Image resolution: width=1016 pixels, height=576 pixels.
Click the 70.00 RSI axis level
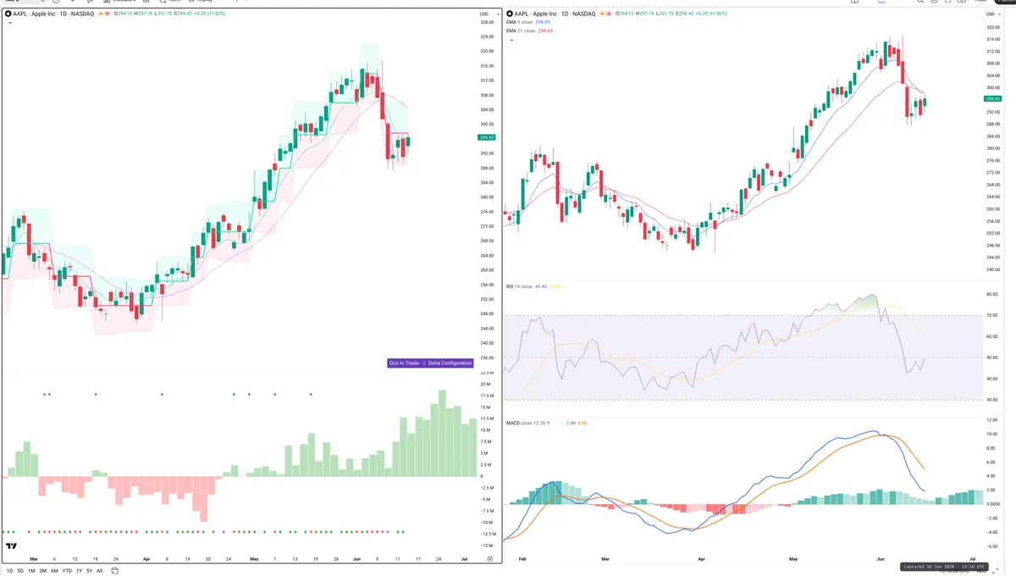coord(992,316)
